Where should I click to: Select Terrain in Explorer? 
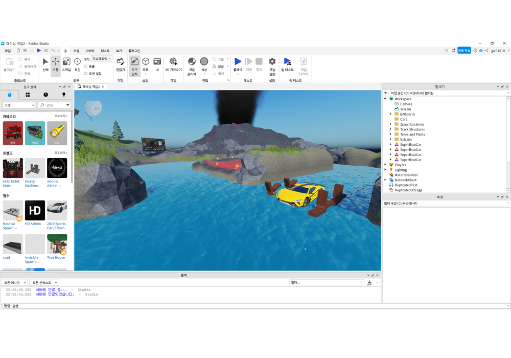click(x=405, y=109)
